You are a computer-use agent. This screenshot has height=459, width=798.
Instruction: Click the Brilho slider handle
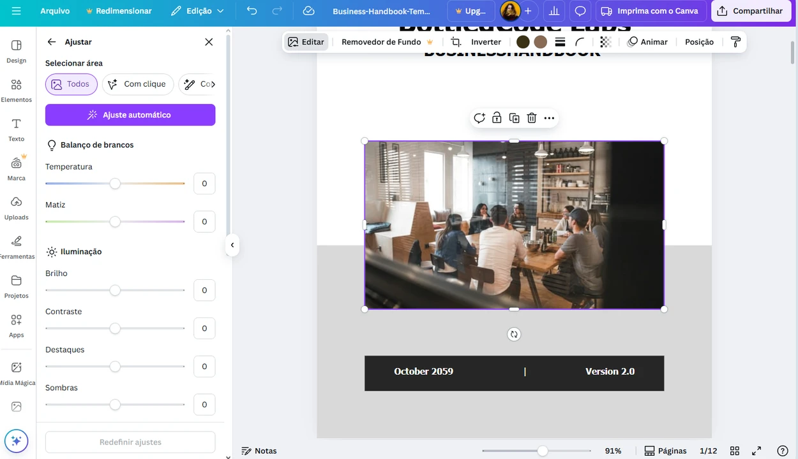(115, 290)
